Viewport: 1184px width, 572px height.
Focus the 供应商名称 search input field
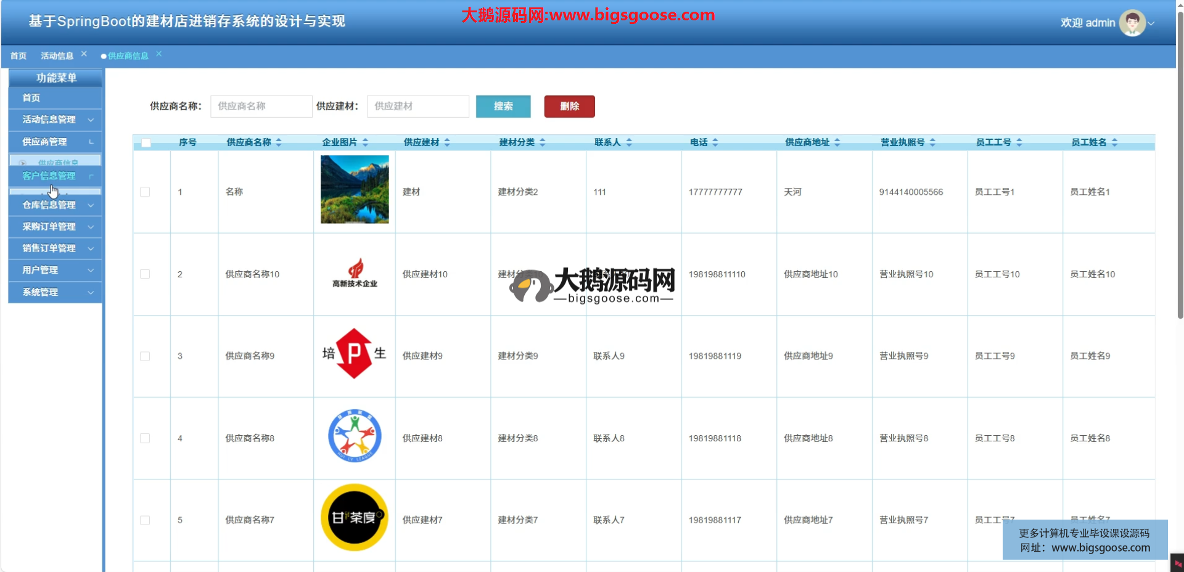tap(261, 106)
